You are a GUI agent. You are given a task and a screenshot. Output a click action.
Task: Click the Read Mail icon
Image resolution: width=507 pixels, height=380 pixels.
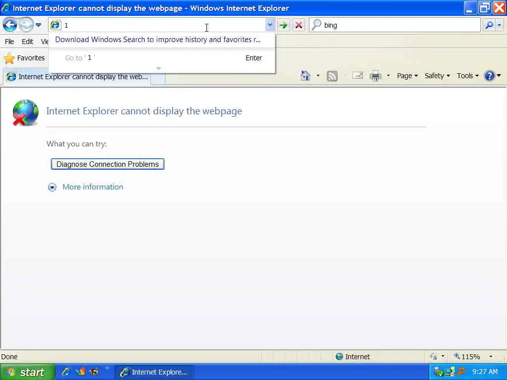(357, 76)
